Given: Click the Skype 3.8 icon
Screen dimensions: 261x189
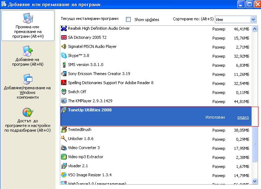Looking at the screenshot, I should pyautogui.click(x=64, y=56).
